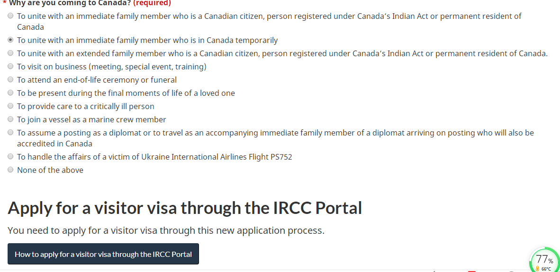Click 'How to apply for a visitor visa through the IRCC Portal'
560x272 pixels.
tap(103, 254)
